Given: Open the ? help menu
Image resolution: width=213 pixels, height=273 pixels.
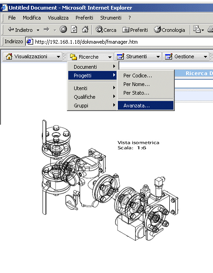Looking at the screenshot, I should coord(130,18).
